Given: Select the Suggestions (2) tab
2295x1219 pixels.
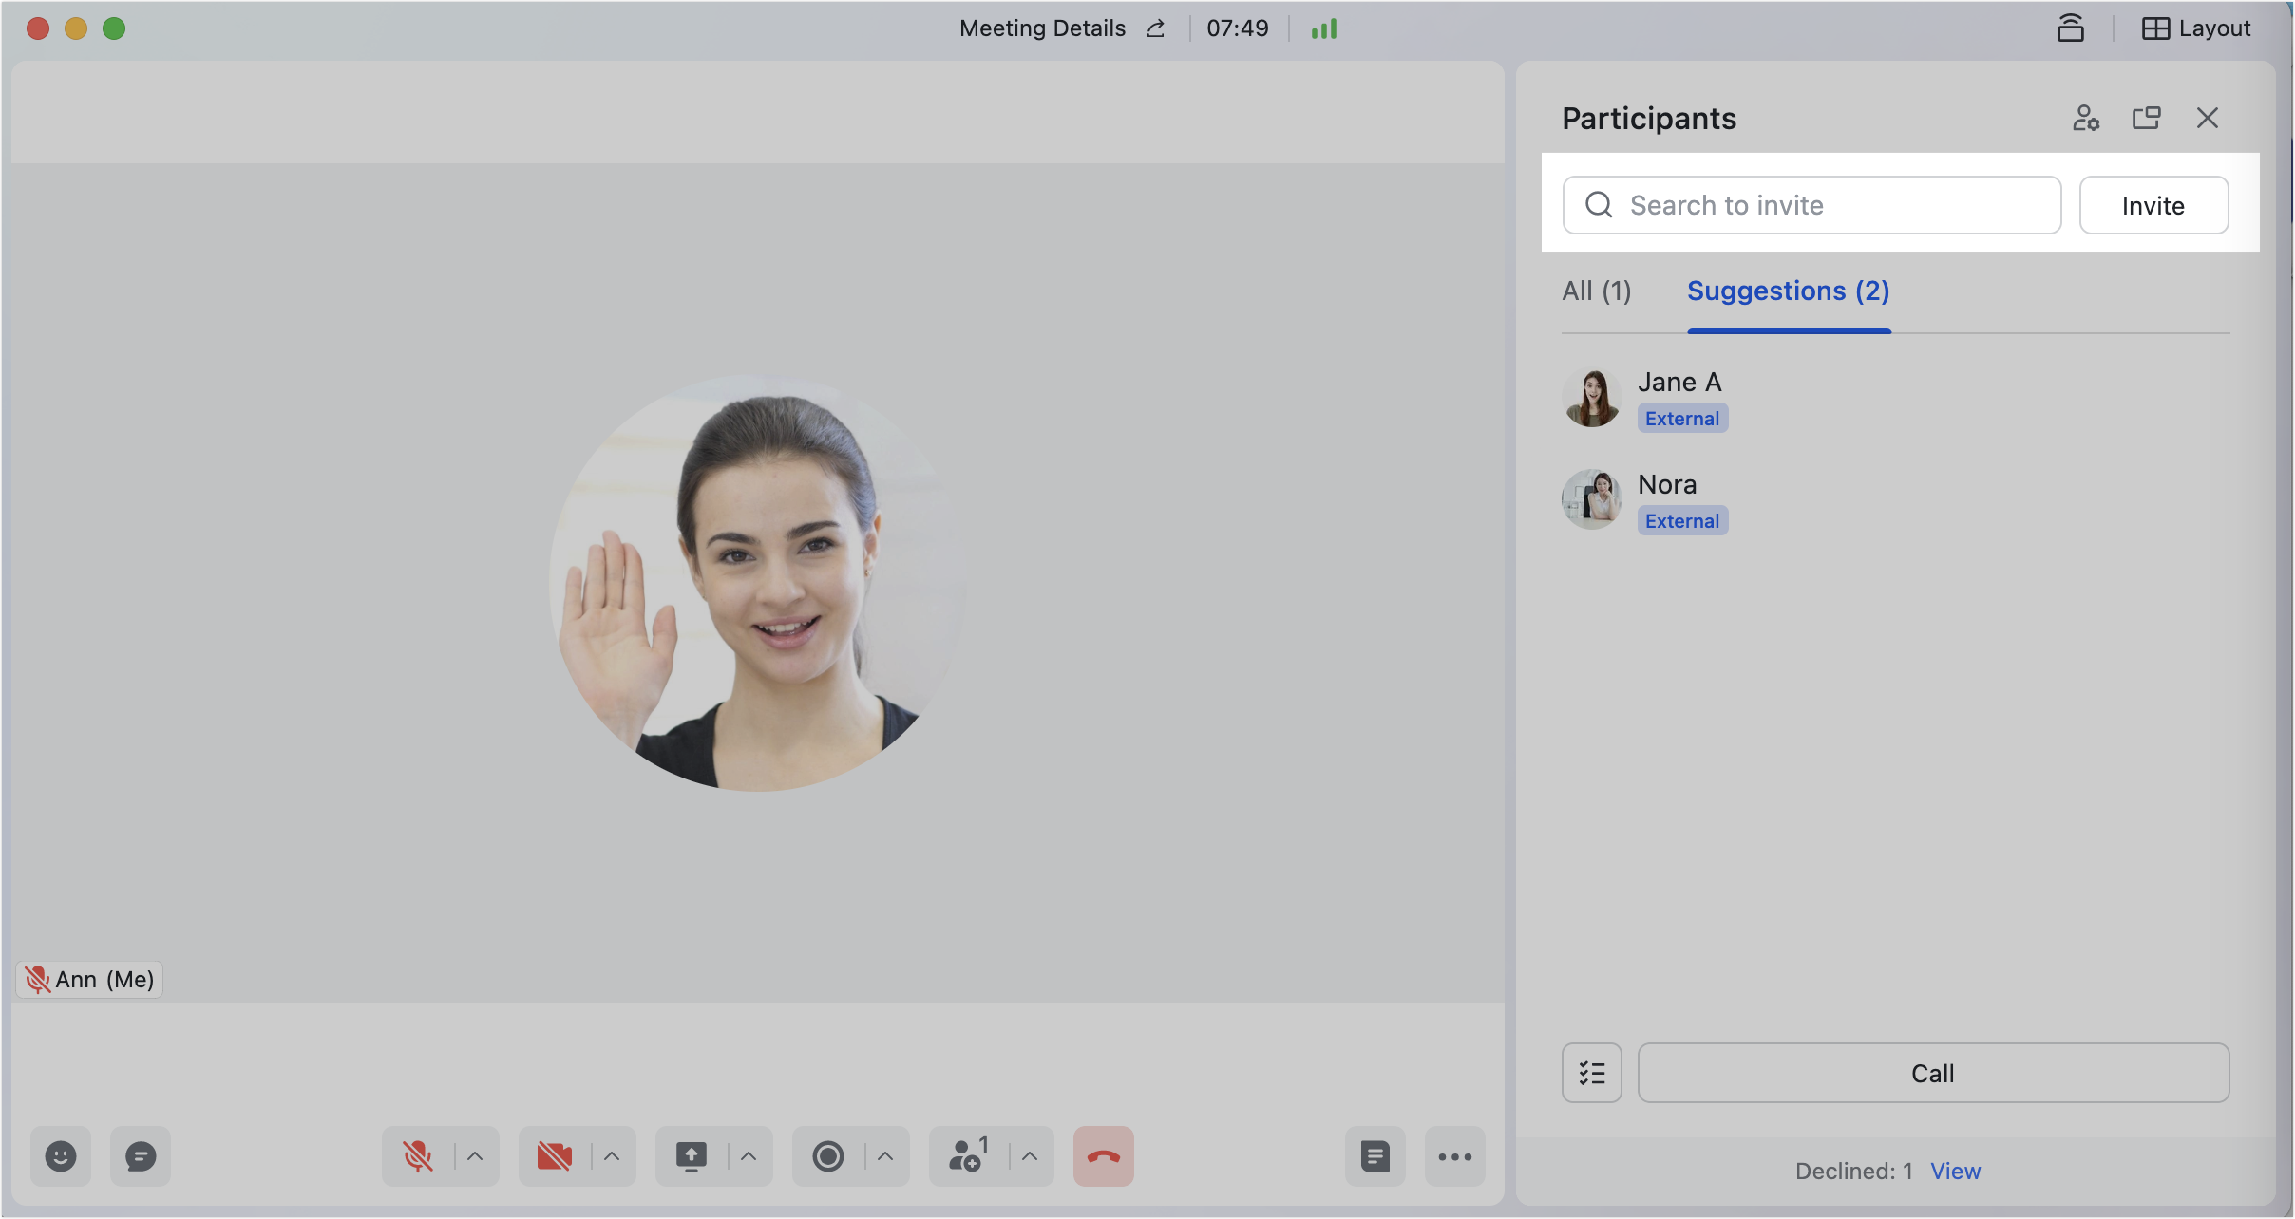Looking at the screenshot, I should [x=1789, y=291].
